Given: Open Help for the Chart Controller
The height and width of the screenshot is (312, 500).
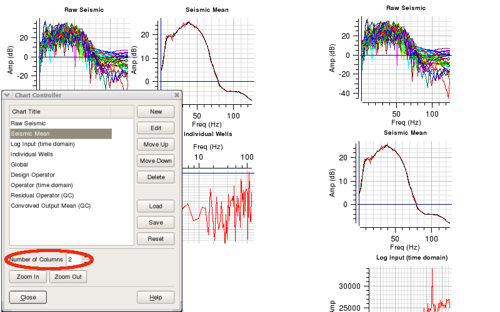Looking at the screenshot, I should click(x=156, y=297).
